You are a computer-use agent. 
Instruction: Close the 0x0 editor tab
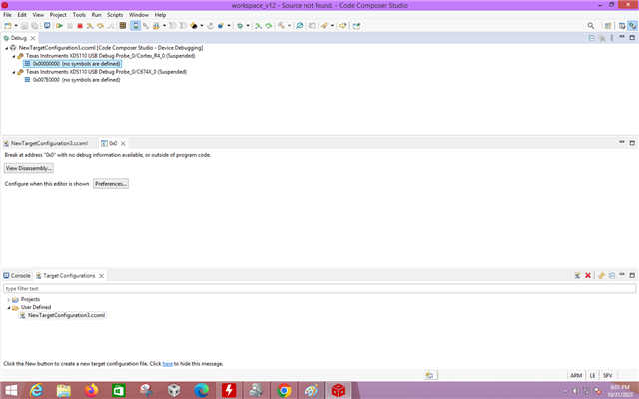123,143
